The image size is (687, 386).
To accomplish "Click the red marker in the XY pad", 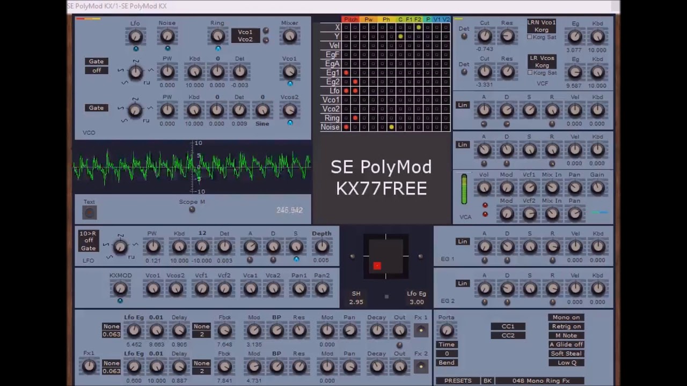I will 377,266.
